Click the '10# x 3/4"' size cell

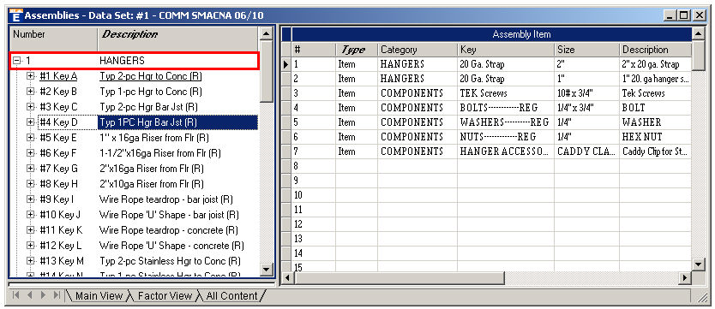[587, 93]
